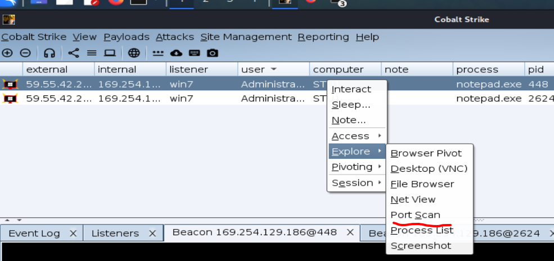
Task: Click the Connect plus-circle toolbar icon
Action: click(x=7, y=53)
